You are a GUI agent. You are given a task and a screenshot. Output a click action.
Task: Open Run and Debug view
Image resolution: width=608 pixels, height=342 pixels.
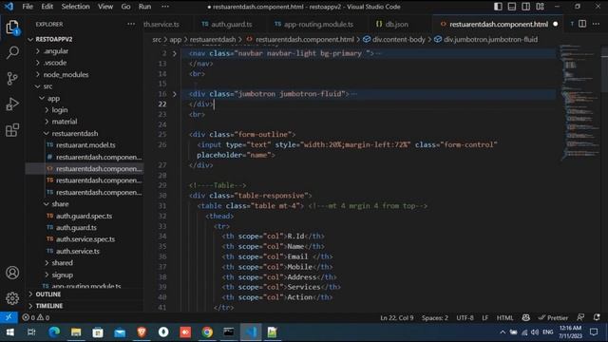tap(12, 104)
